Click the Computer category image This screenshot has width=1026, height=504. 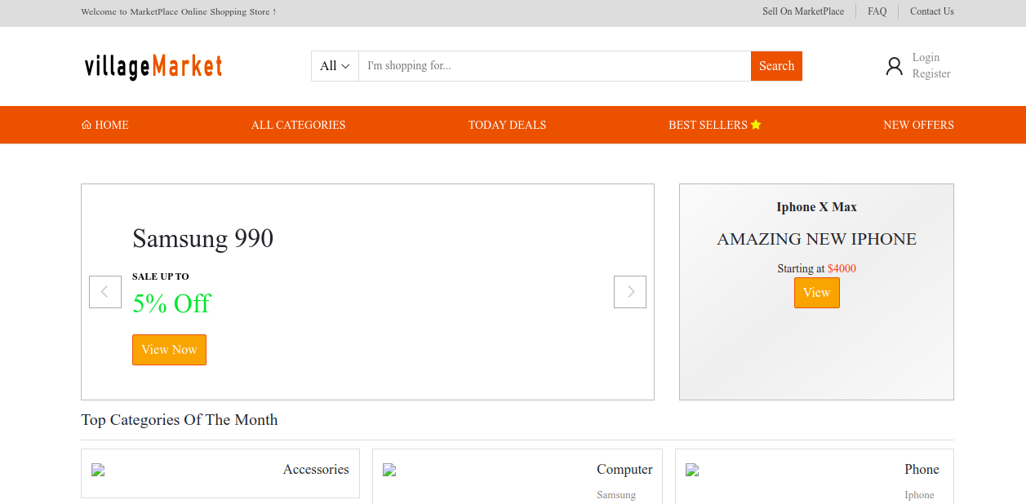[x=389, y=470]
